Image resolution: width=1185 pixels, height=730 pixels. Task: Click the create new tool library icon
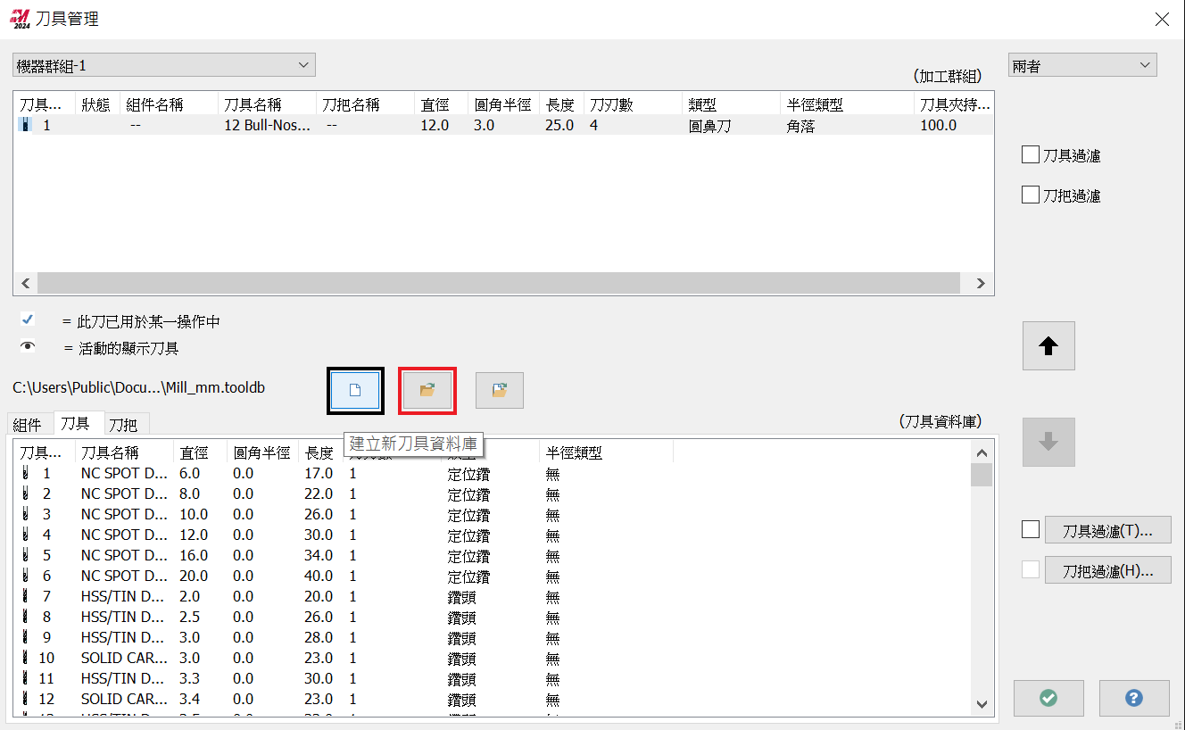tap(355, 390)
